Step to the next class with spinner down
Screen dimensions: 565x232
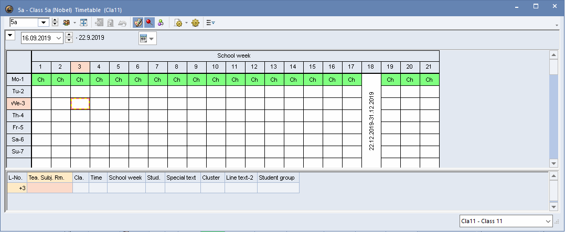[x=55, y=25]
